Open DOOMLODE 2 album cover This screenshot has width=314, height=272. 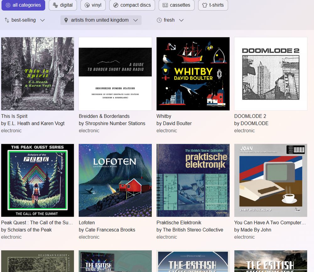(271, 74)
